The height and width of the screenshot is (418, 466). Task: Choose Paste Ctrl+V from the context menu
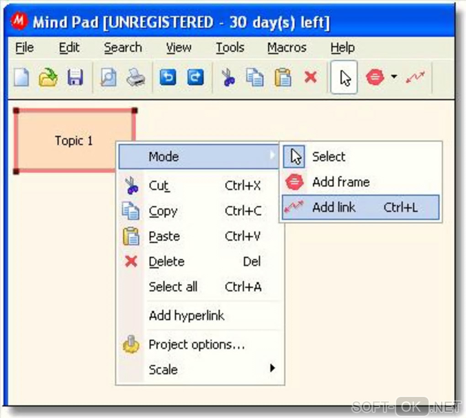tap(199, 236)
